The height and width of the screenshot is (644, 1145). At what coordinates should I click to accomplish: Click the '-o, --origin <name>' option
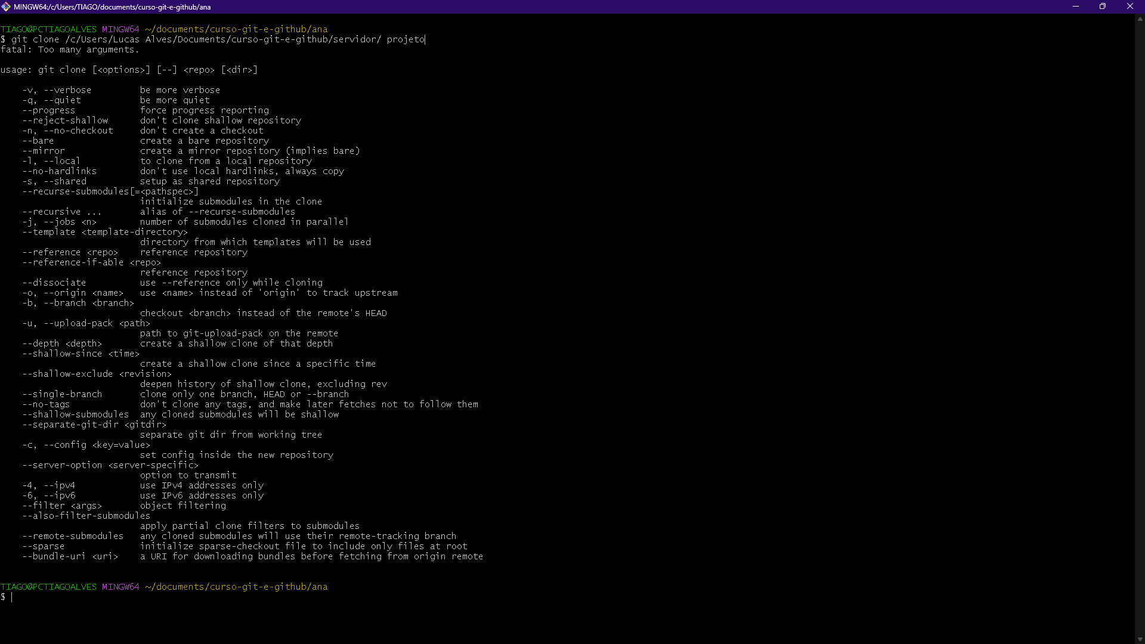[73, 293]
